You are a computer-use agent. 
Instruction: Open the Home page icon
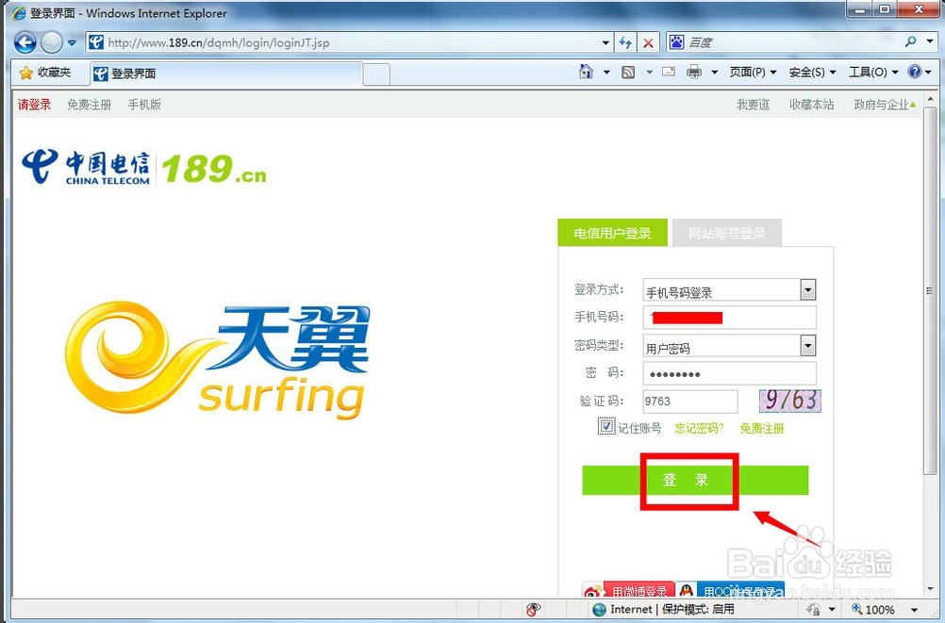pyautogui.click(x=587, y=73)
